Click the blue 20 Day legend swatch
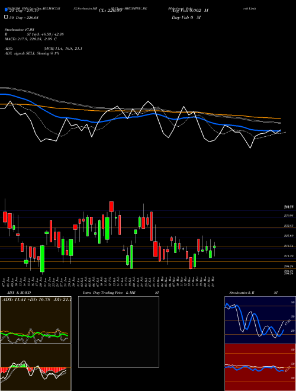Screen dimensions: 296x391 point(6,10)
